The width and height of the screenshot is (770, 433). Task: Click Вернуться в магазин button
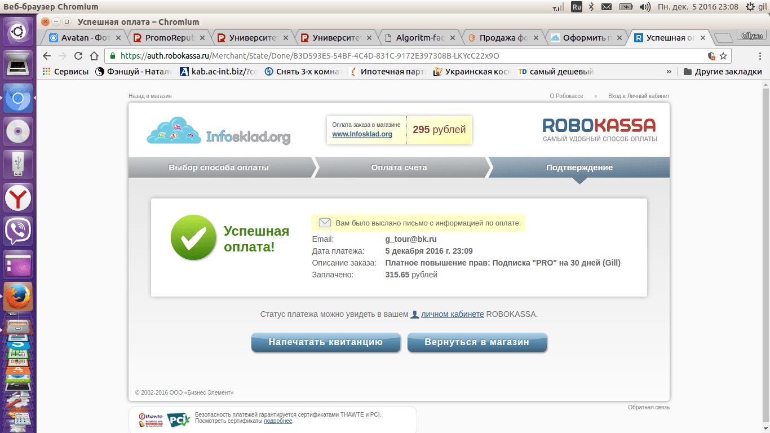[x=477, y=342]
